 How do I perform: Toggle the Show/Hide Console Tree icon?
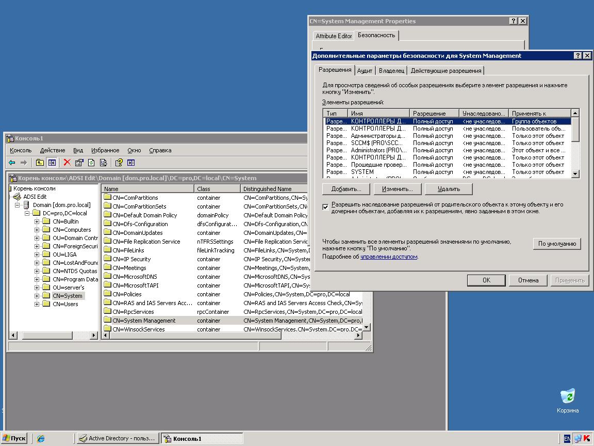(x=52, y=163)
